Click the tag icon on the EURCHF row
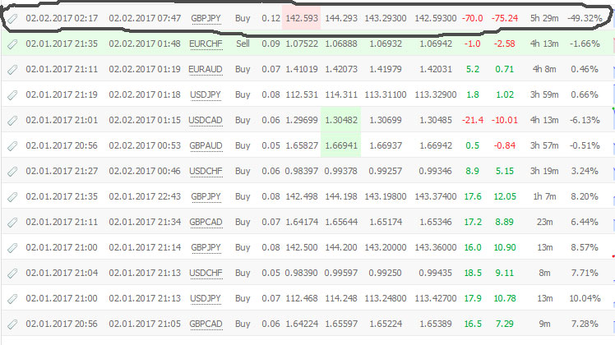 (12, 44)
